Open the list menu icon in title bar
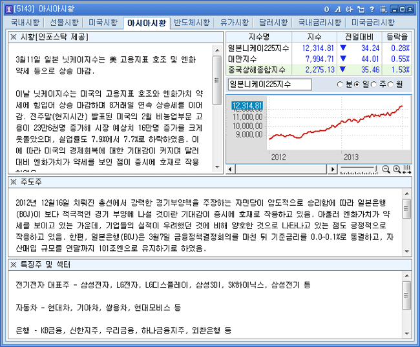Screen dimensions: 420x347 383,8
